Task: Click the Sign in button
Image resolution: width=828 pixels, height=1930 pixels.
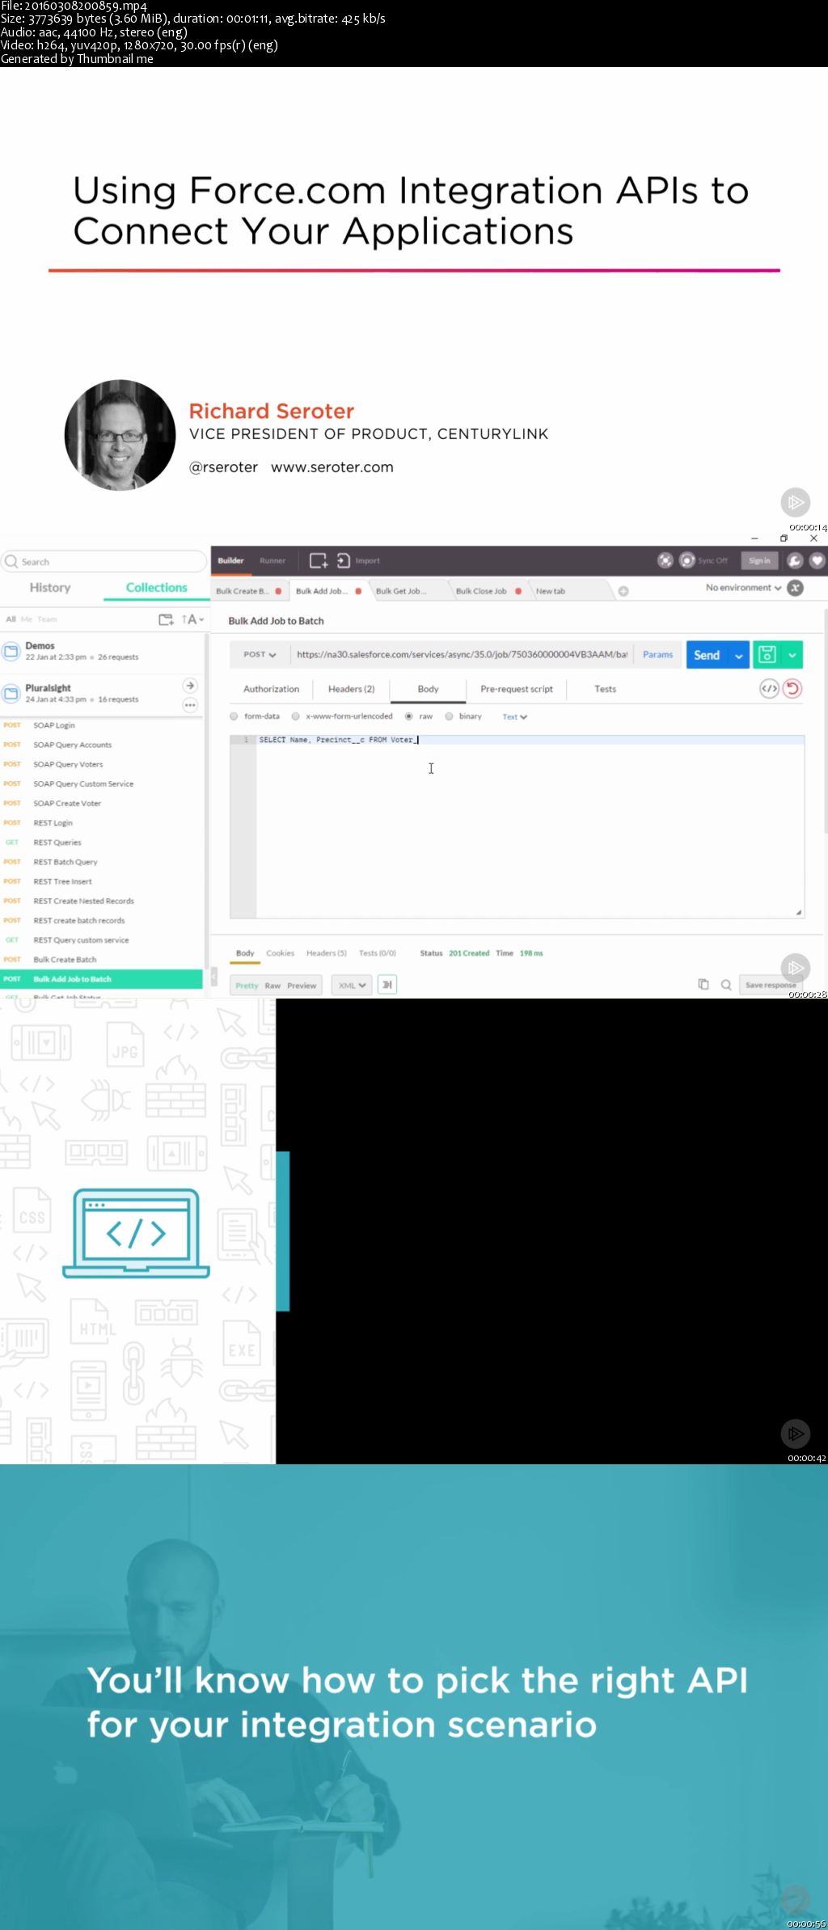Action: click(759, 560)
